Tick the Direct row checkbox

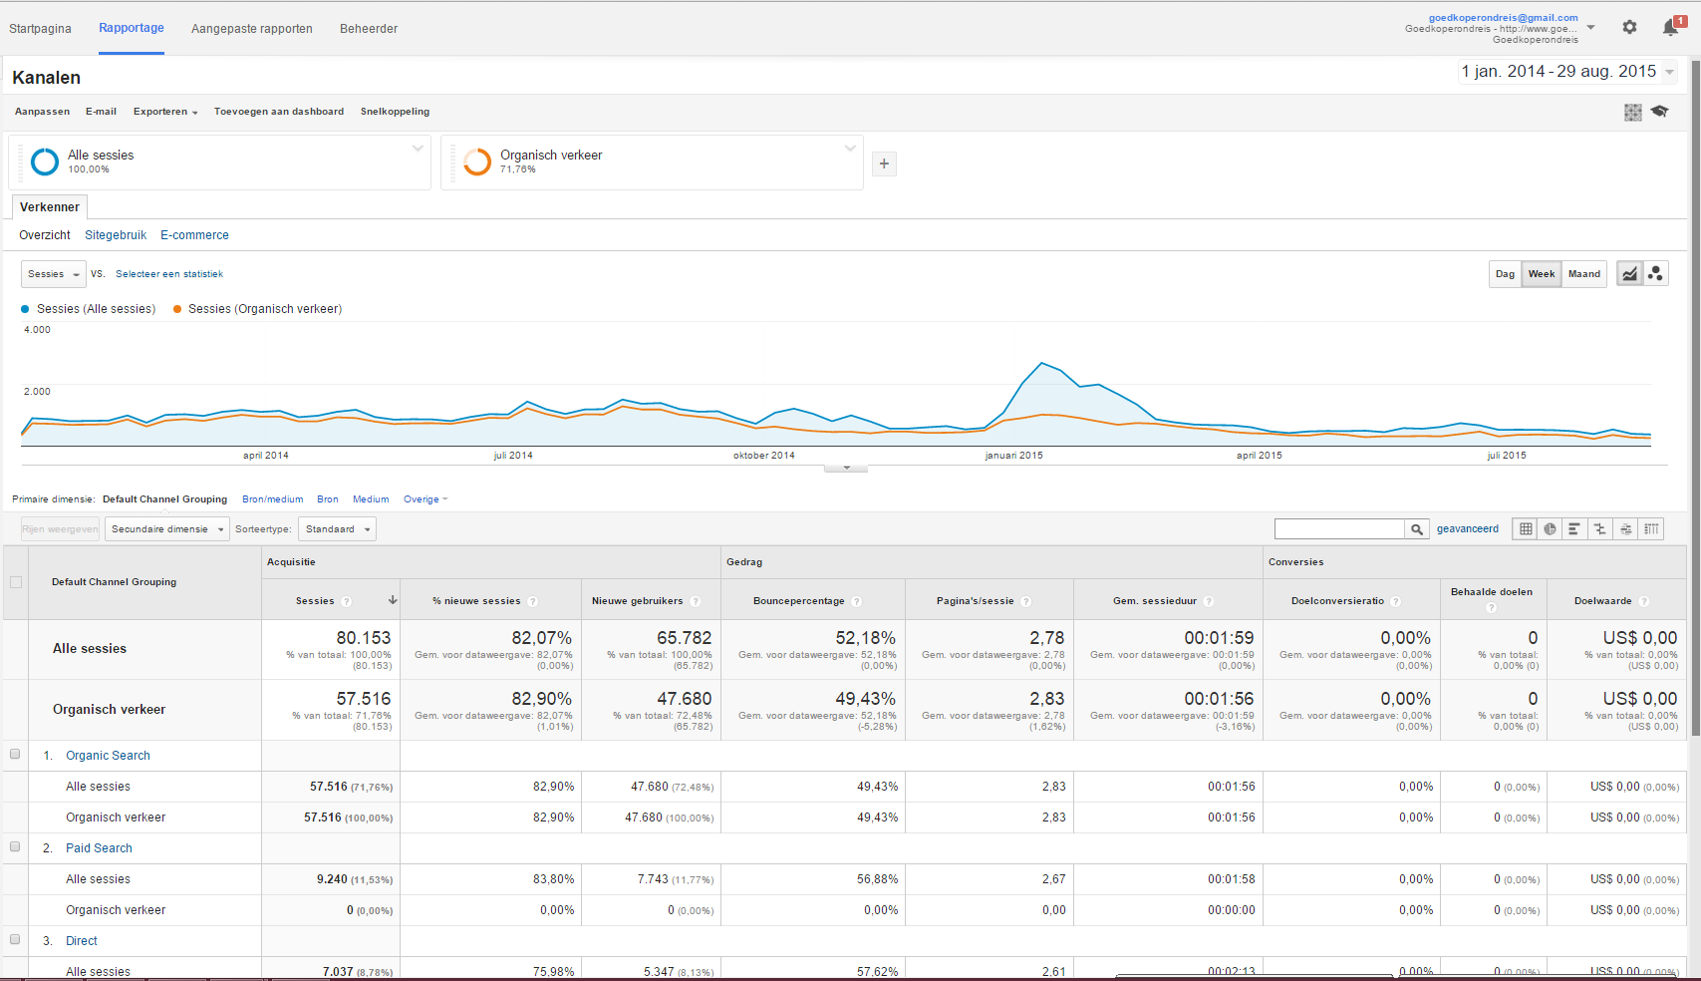click(15, 939)
